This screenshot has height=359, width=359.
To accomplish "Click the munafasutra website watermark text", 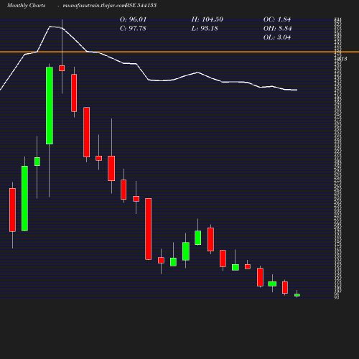I will 94,6.
